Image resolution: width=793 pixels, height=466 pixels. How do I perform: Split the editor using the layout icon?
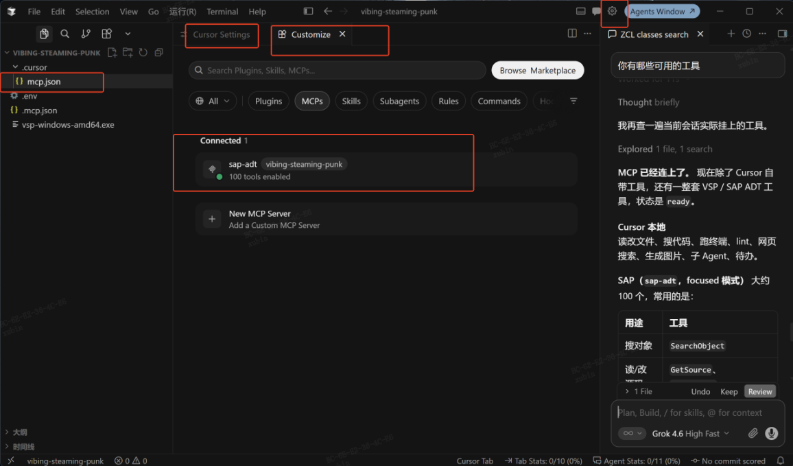tap(572, 34)
